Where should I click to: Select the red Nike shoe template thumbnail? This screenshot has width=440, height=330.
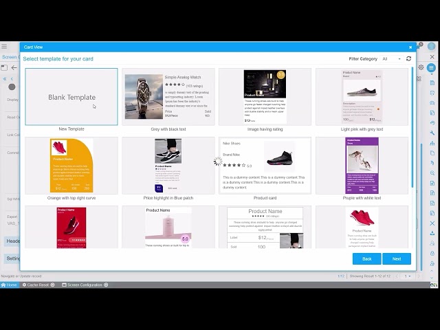[71, 227]
